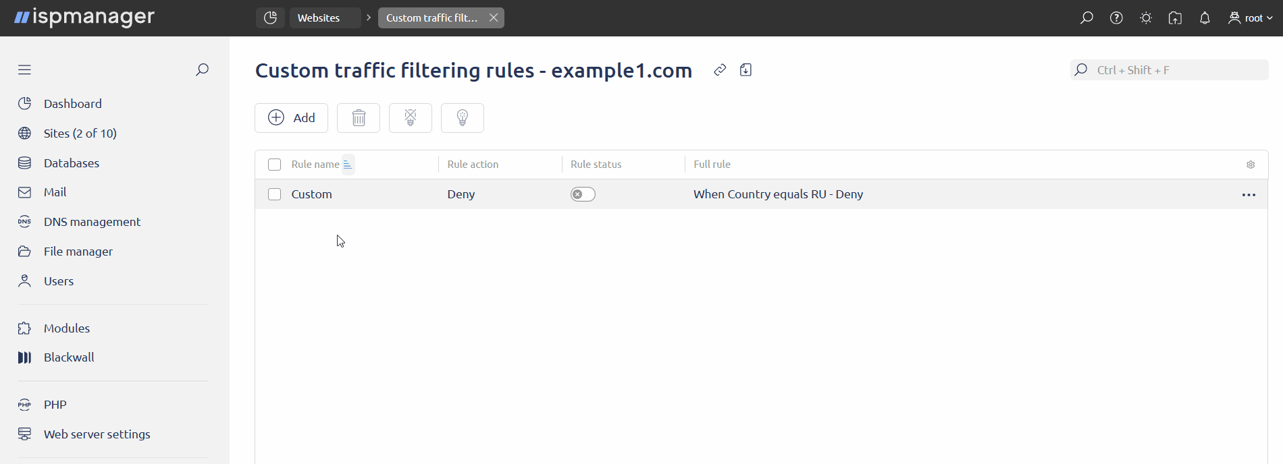Click the delete rule trash icon

tap(359, 118)
